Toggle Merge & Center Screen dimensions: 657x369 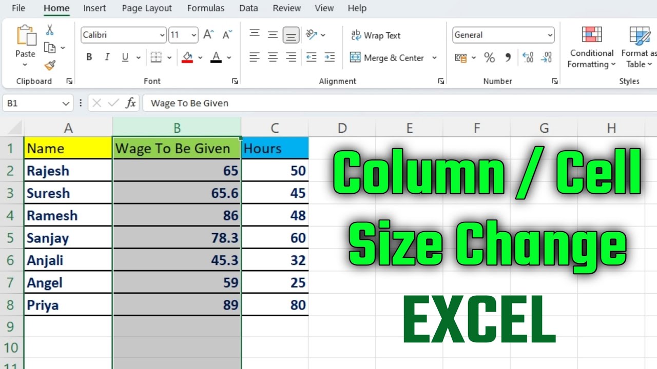388,58
